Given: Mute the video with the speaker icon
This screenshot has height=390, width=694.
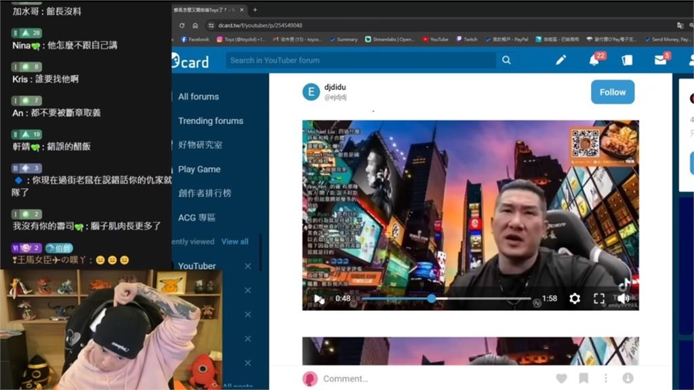Looking at the screenshot, I should click(x=623, y=299).
